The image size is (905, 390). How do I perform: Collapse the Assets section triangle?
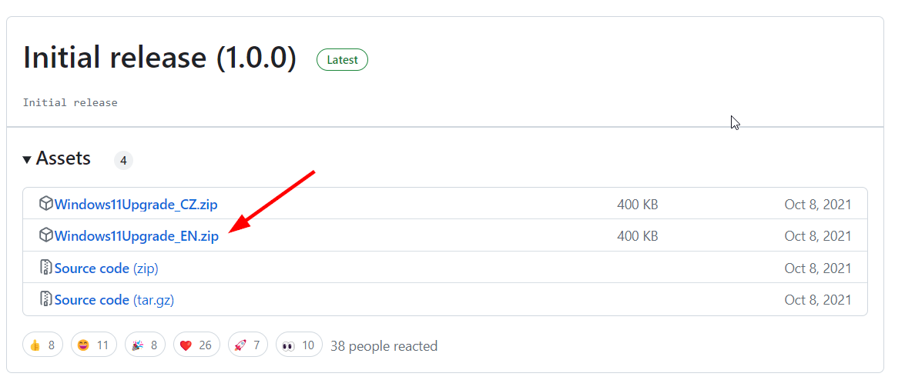coord(26,159)
